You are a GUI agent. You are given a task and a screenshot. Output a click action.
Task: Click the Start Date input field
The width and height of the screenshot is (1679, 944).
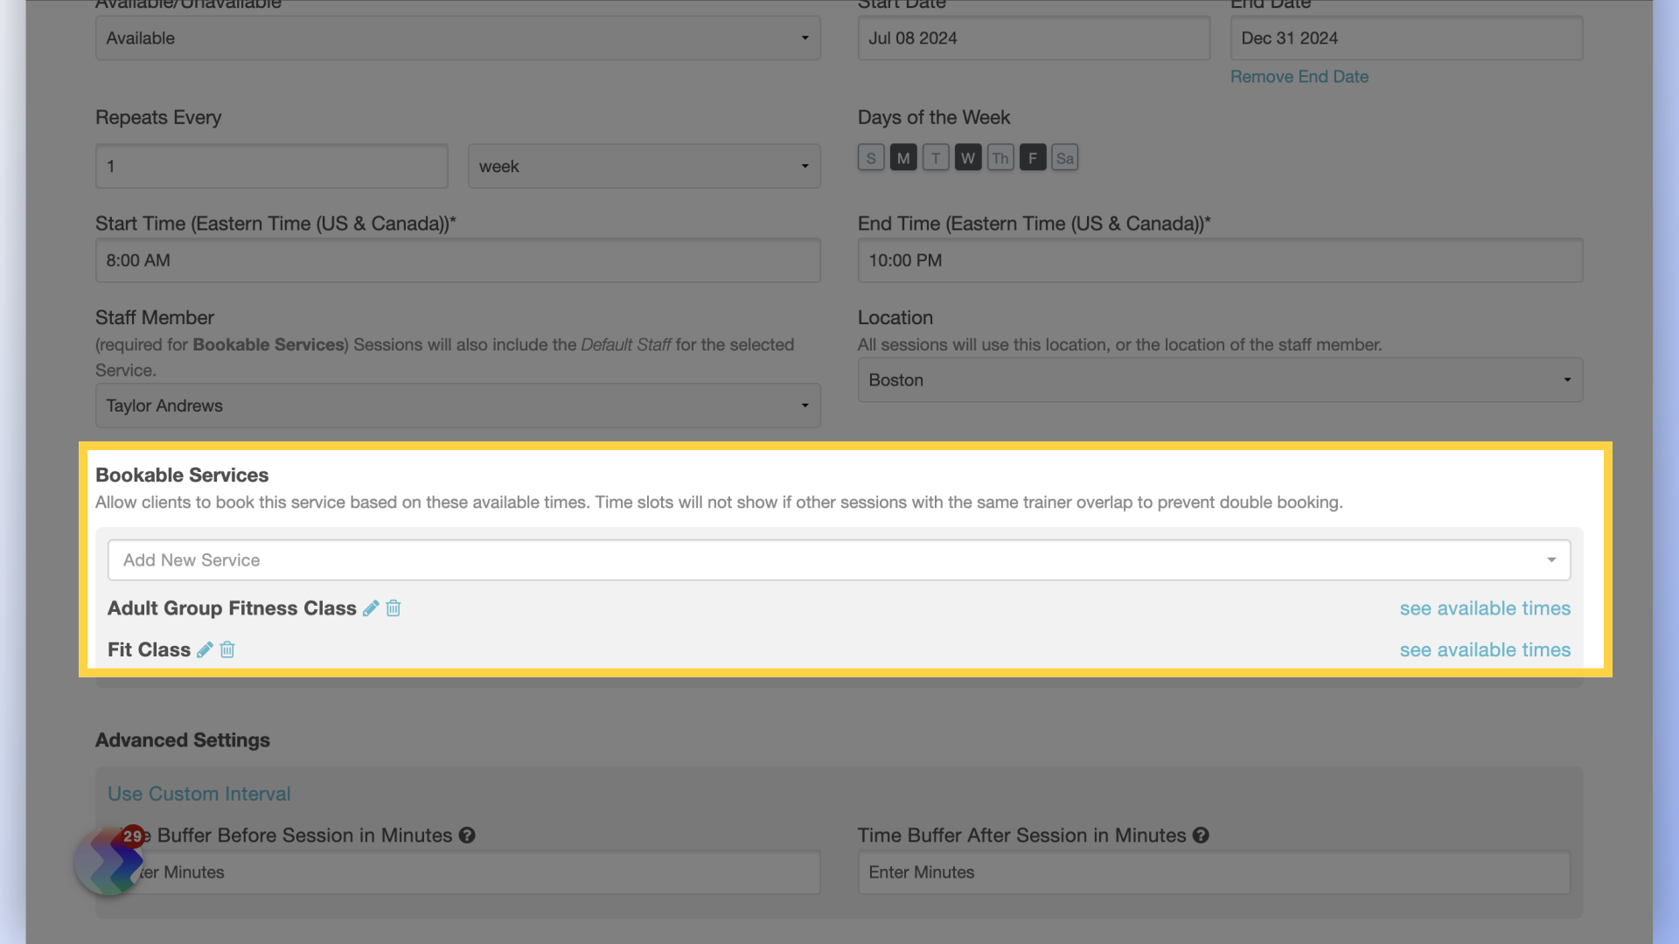pos(1034,38)
